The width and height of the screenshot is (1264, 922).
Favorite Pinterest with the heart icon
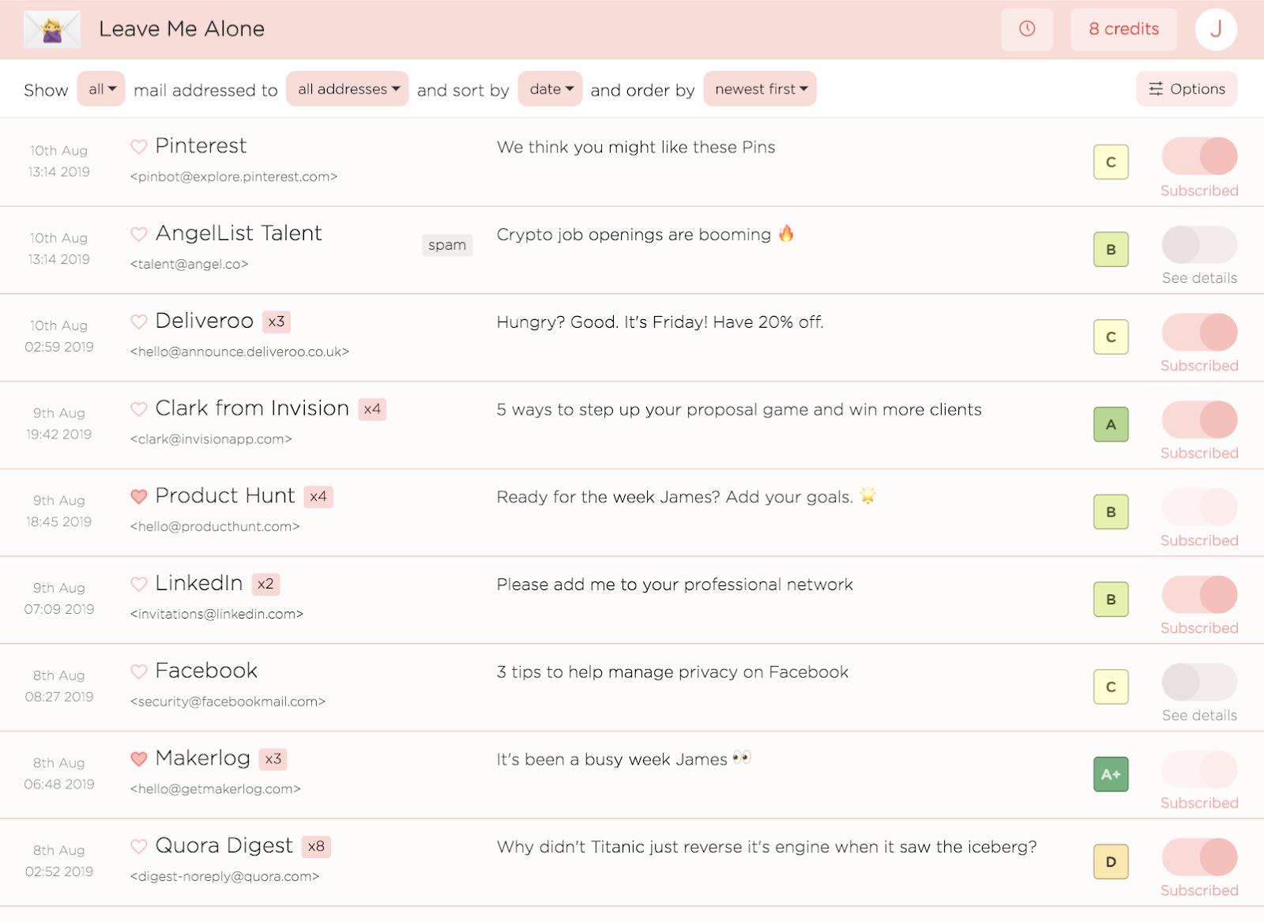coord(139,147)
